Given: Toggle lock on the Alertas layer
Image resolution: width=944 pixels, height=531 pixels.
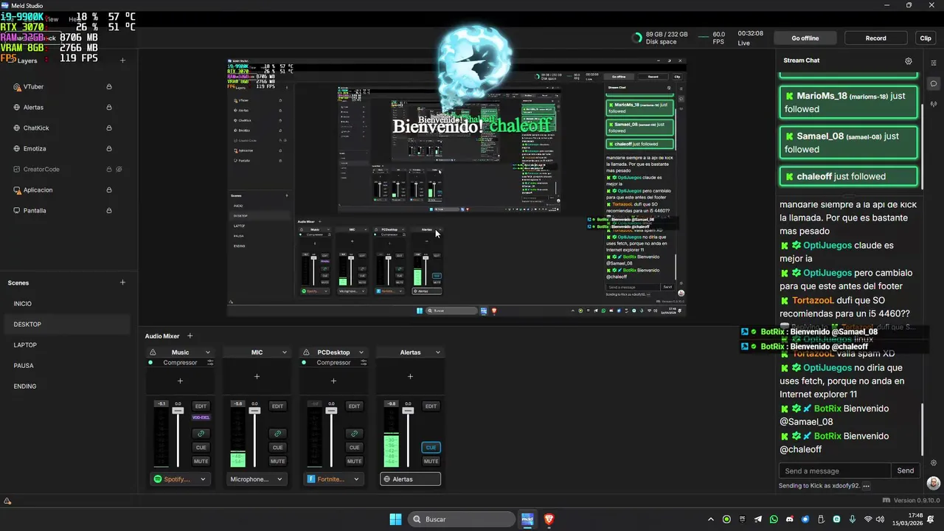Looking at the screenshot, I should 109,108.
